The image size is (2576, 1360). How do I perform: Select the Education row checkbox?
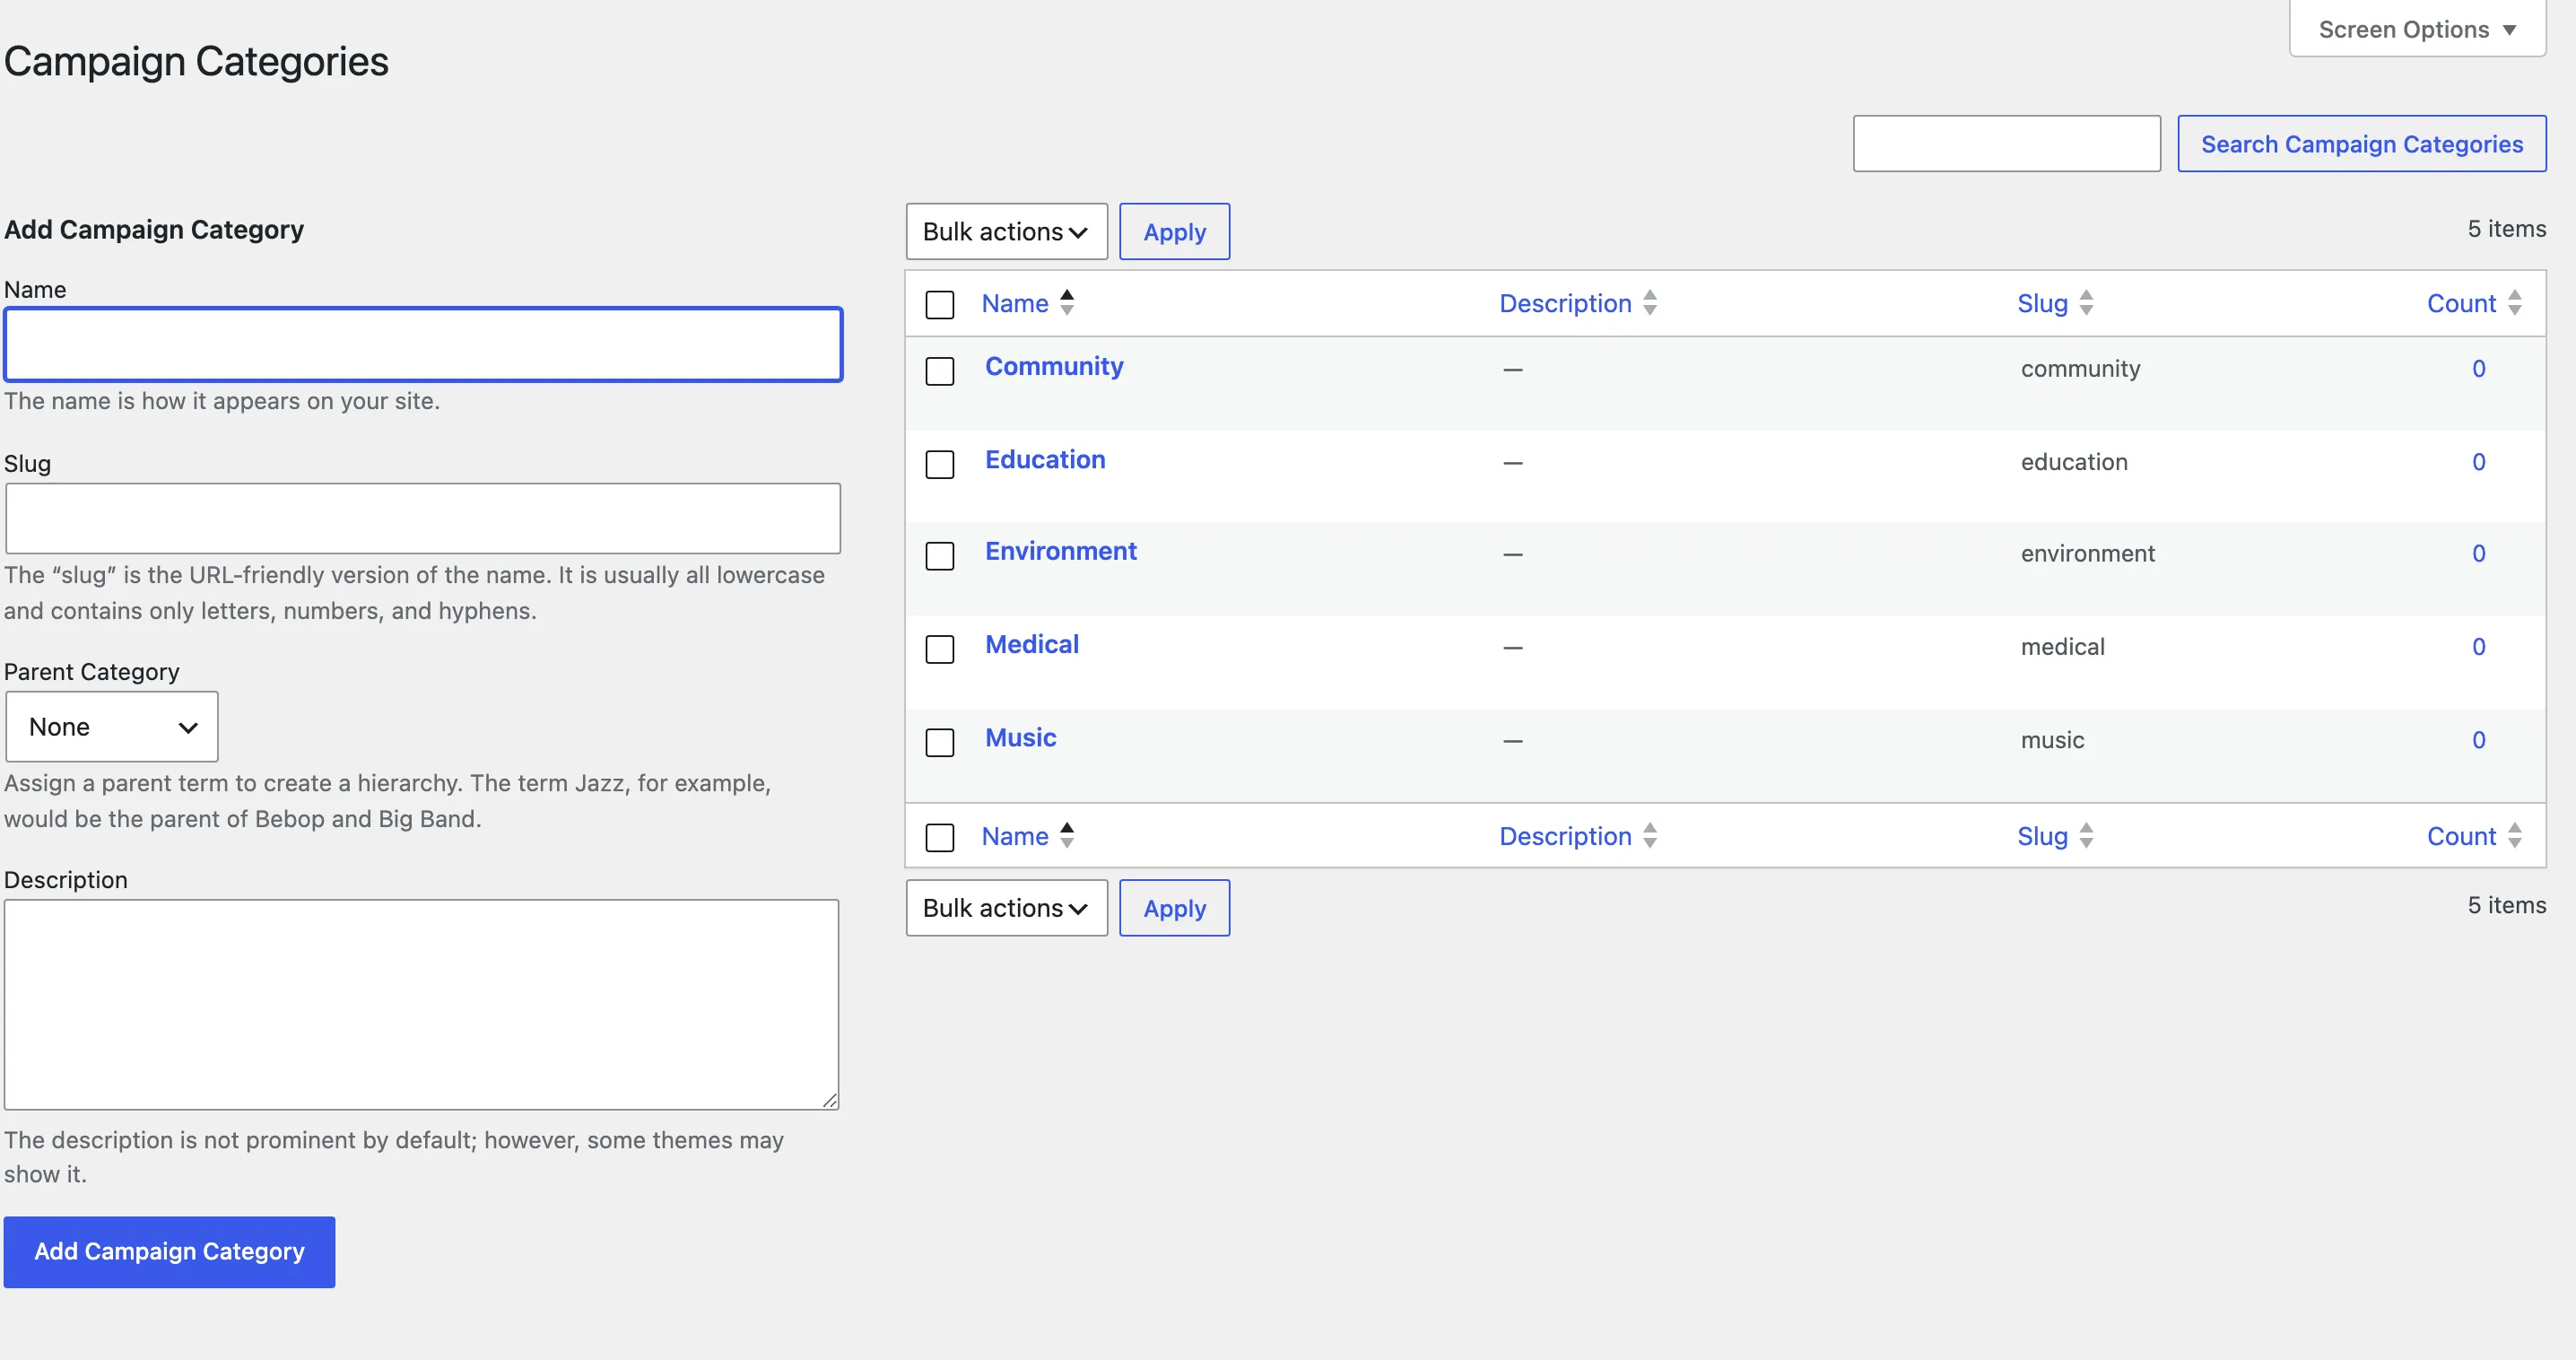tap(940, 464)
